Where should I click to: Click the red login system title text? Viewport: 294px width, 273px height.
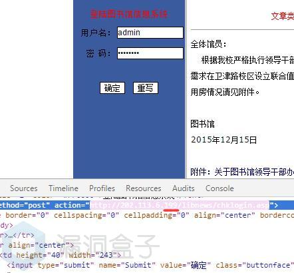click(129, 15)
